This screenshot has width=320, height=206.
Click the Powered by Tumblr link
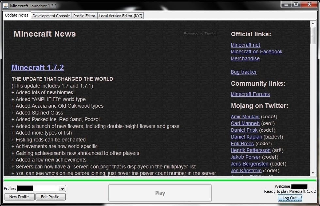(x=200, y=34)
